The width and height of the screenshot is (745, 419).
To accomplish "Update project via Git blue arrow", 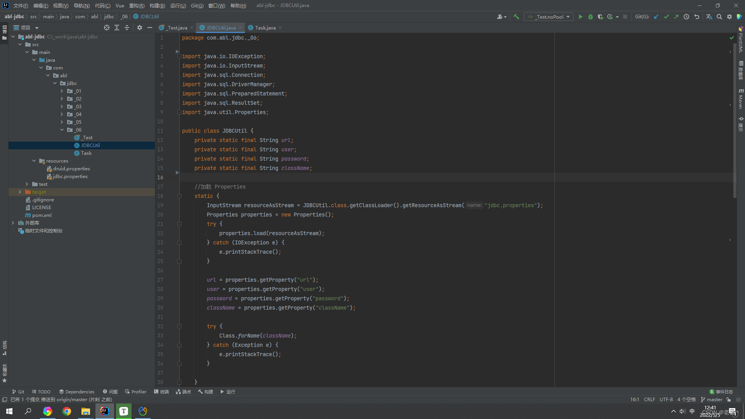I will pyautogui.click(x=656, y=17).
